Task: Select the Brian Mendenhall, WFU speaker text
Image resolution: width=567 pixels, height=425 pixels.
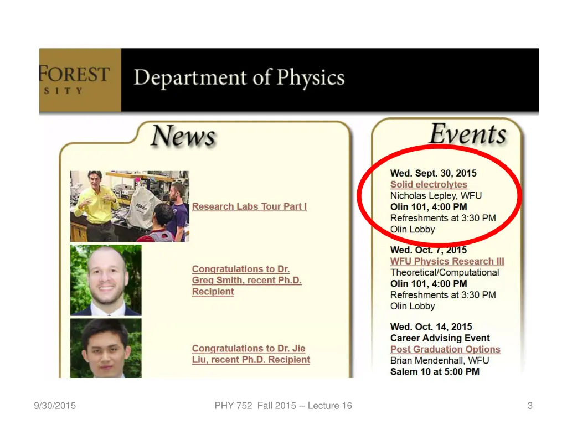Action: tap(440, 360)
